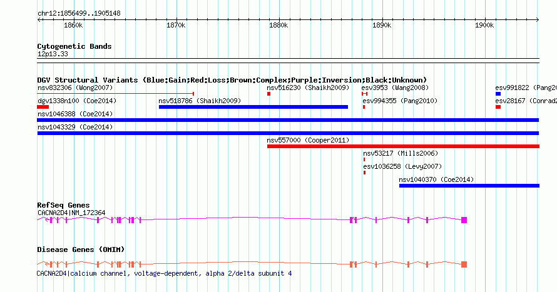Select the blue nsv1040370 gain bar

point(469,186)
